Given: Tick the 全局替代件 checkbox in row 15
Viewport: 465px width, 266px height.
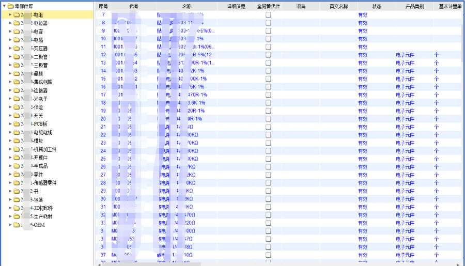Looking at the screenshot, I should coord(268,79).
